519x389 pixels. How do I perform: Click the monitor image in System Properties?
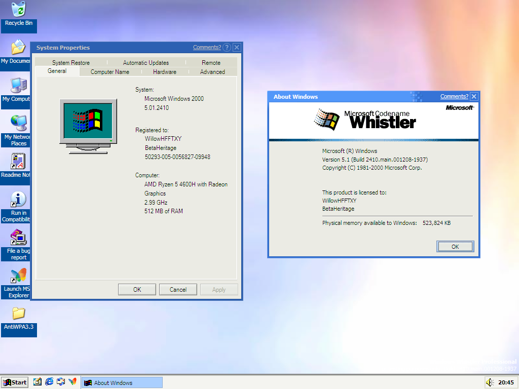(88, 126)
